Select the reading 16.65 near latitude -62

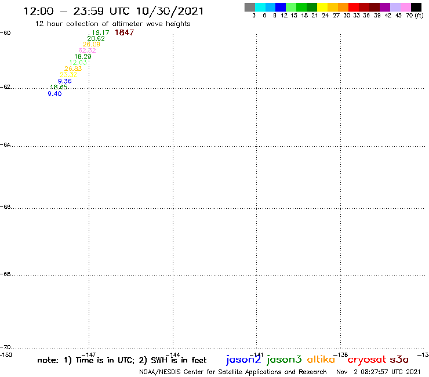coord(59,88)
